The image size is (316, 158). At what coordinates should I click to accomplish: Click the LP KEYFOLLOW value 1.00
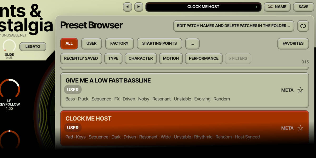click(9, 108)
